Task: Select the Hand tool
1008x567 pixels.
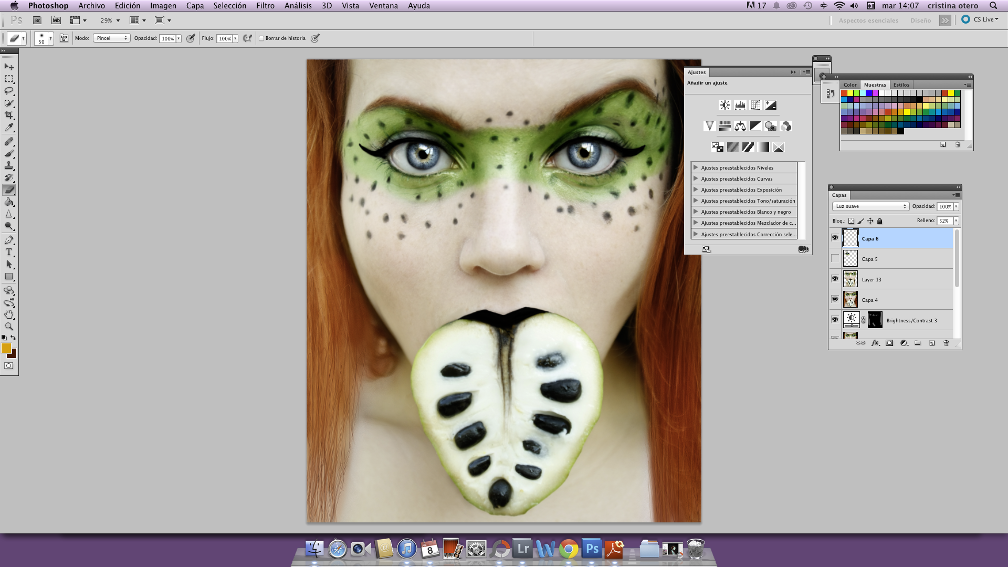Action: pos(9,314)
